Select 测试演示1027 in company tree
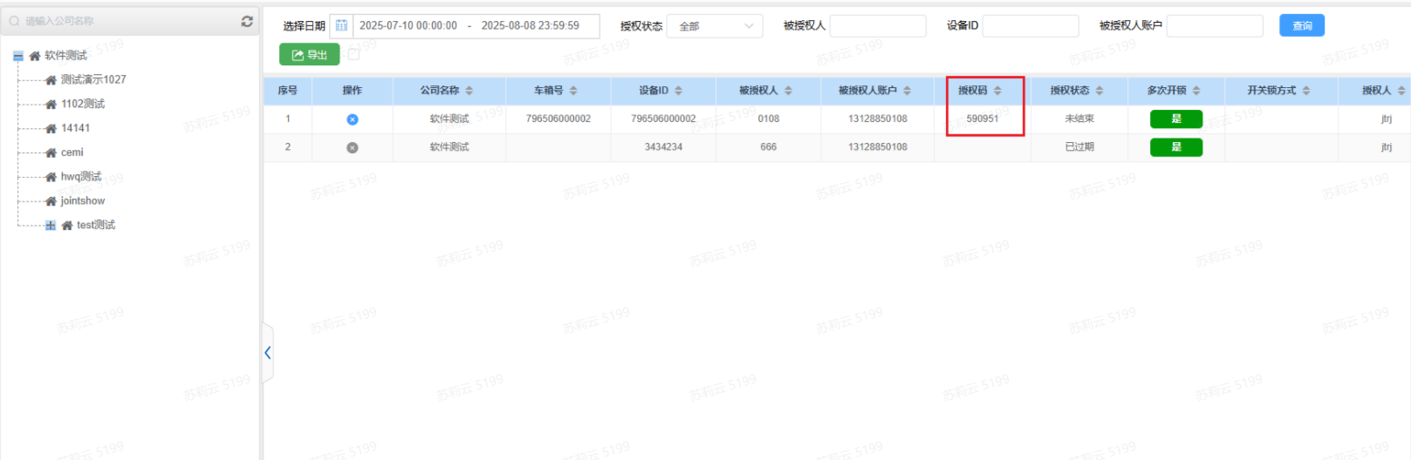Viewport: 1411px width, 460px height. [92, 79]
